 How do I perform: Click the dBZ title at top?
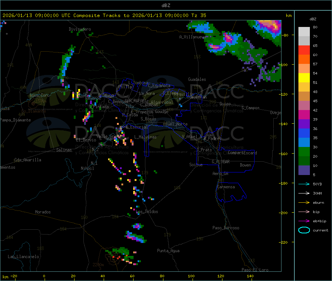pyautogui.click(x=166, y=5)
